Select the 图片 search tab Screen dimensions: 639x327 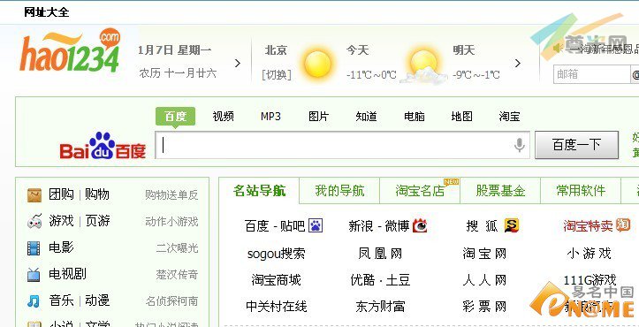tap(318, 117)
